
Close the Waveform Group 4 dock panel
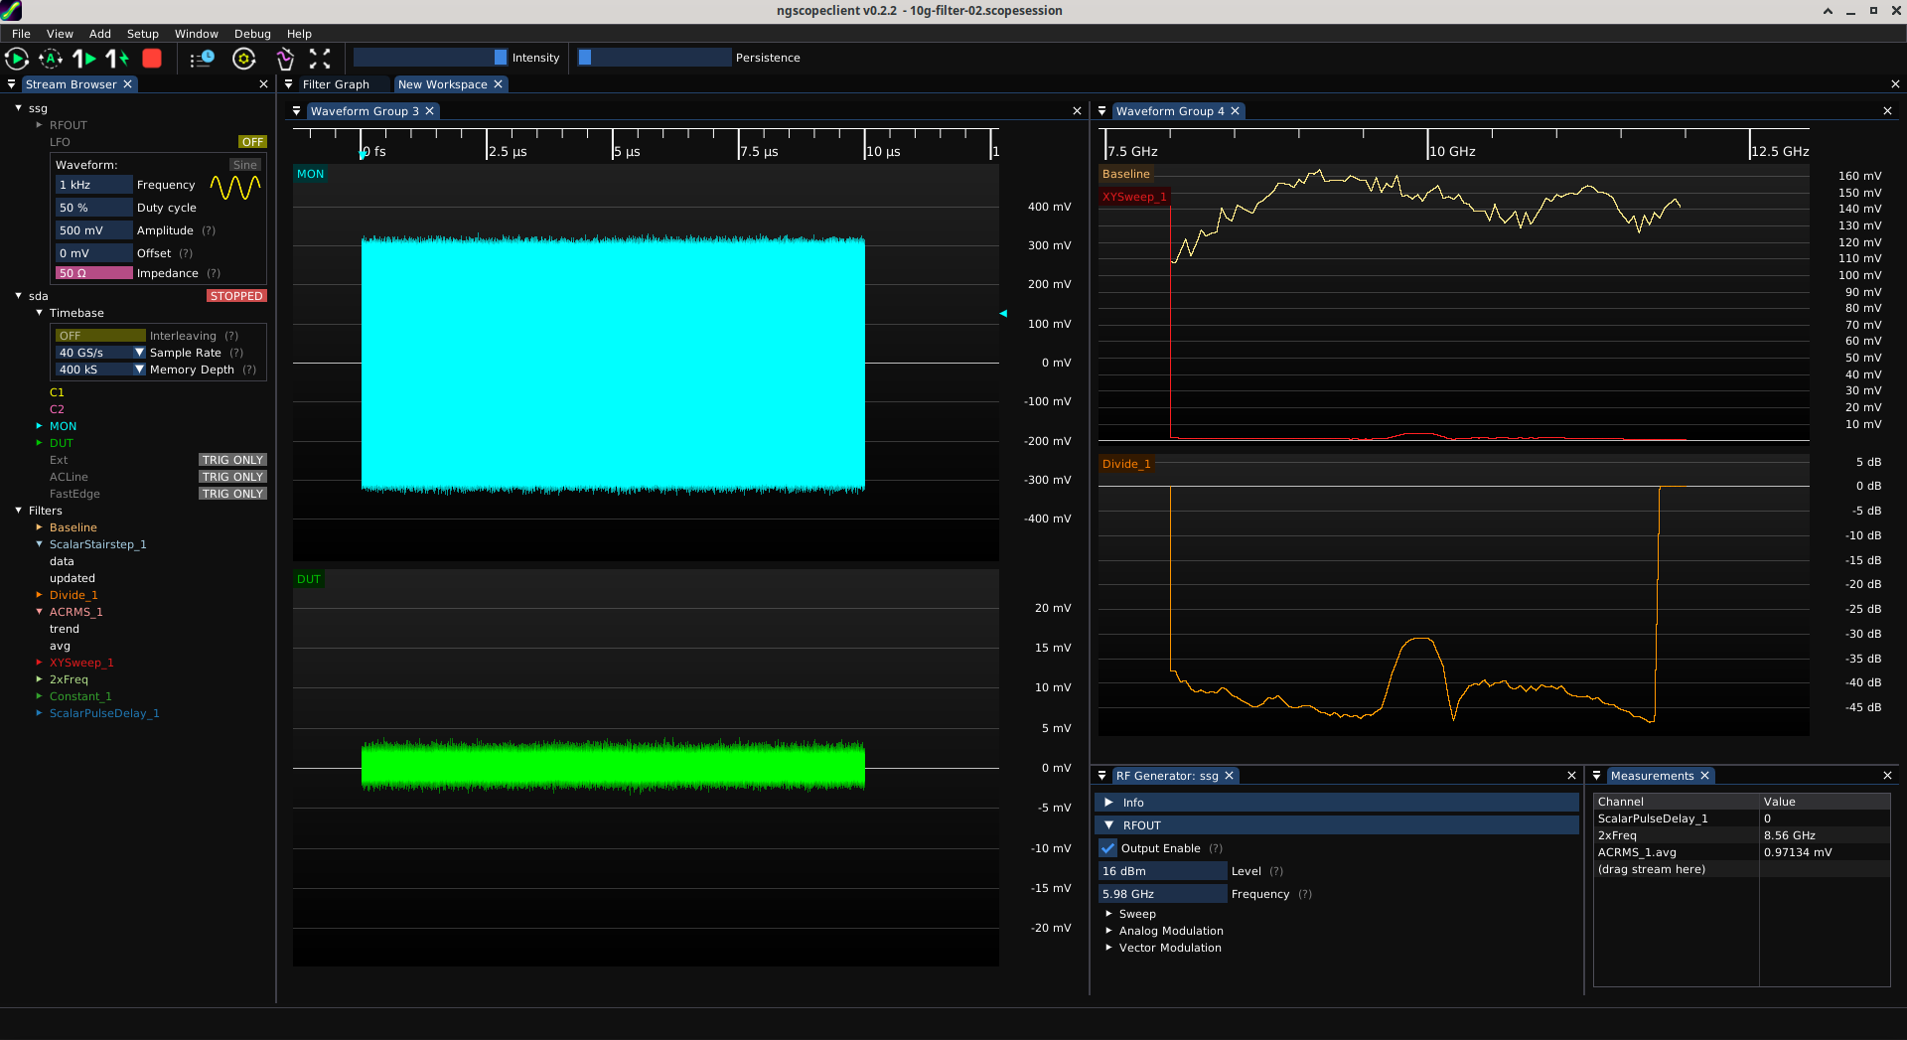pos(1887,111)
